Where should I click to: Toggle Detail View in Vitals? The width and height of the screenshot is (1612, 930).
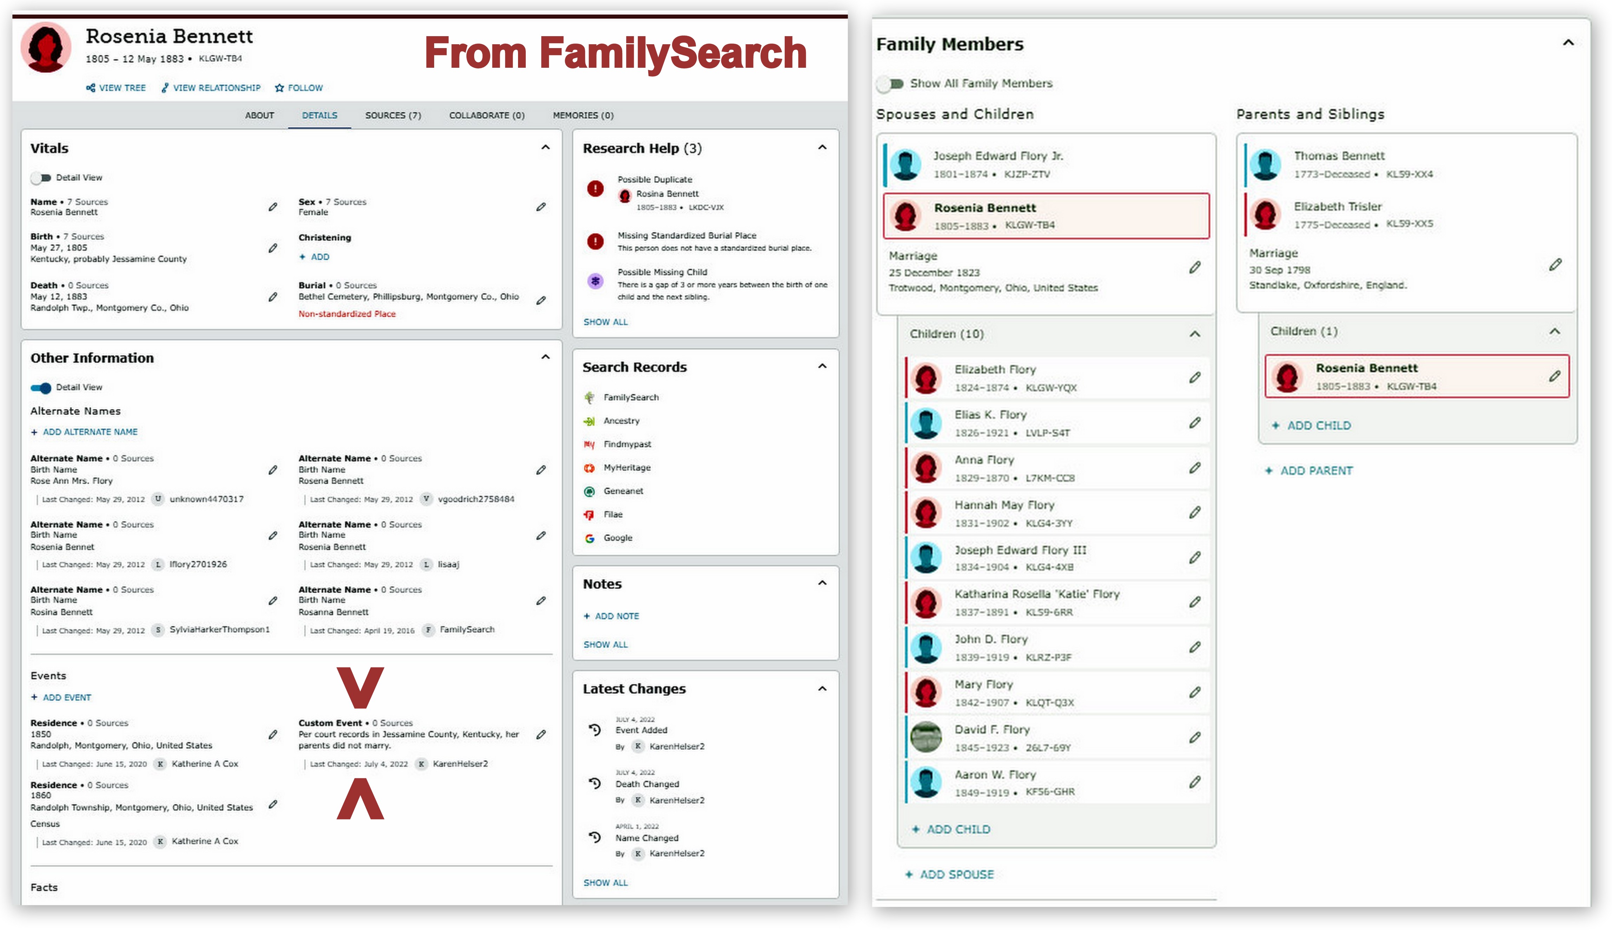41,178
